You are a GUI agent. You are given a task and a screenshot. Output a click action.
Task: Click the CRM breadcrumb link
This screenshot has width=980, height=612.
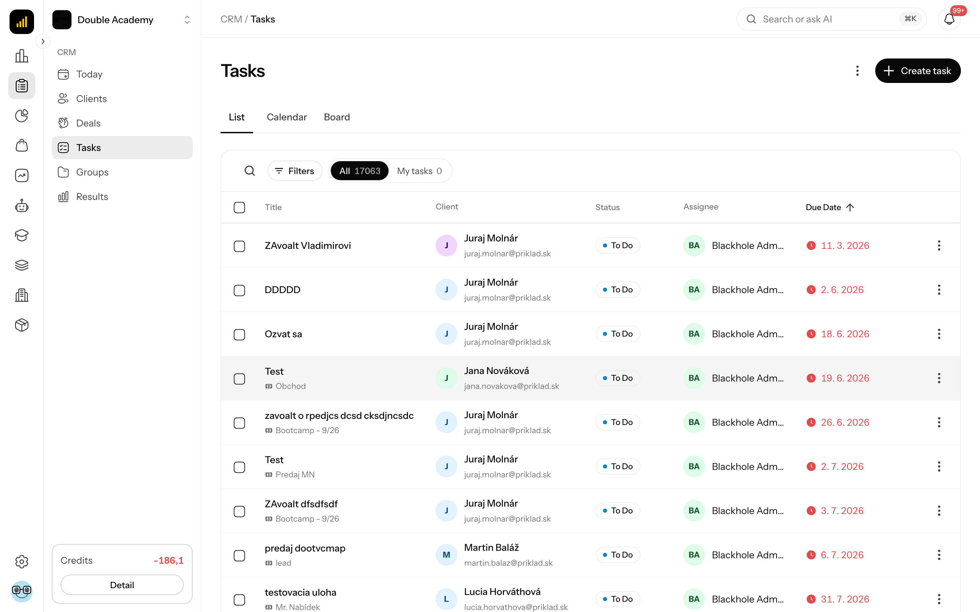coord(231,19)
